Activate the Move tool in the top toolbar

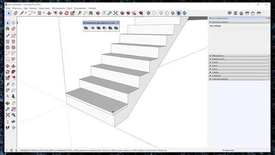coord(61,13)
